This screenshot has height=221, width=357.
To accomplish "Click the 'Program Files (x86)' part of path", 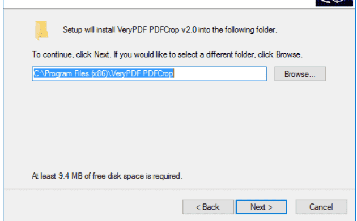I will pyautogui.click(x=76, y=73).
